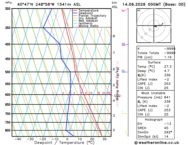The height and width of the screenshot is (145, 188).
Task: Click the 7 km altitude tick label
Action: pos(114,53)
